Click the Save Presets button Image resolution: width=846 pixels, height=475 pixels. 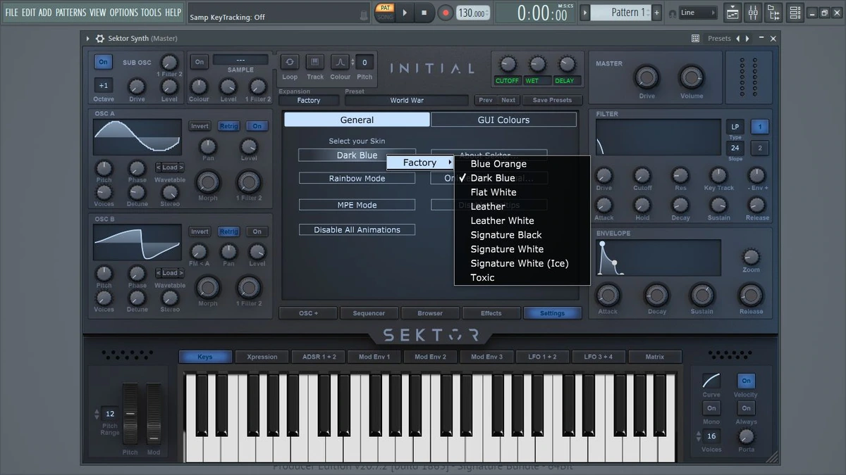point(552,100)
